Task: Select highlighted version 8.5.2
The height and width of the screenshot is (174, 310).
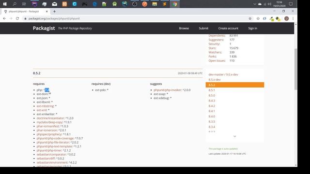Action: click(x=234, y=85)
